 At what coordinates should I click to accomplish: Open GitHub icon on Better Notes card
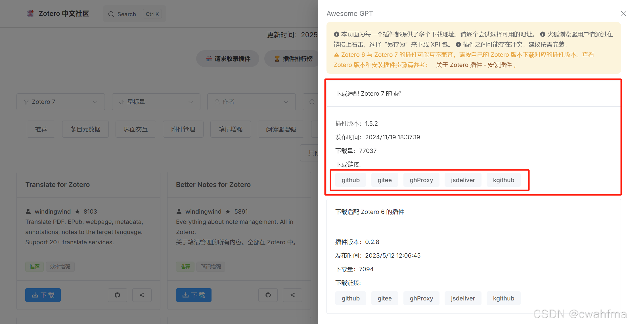pyautogui.click(x=268, y=295)
